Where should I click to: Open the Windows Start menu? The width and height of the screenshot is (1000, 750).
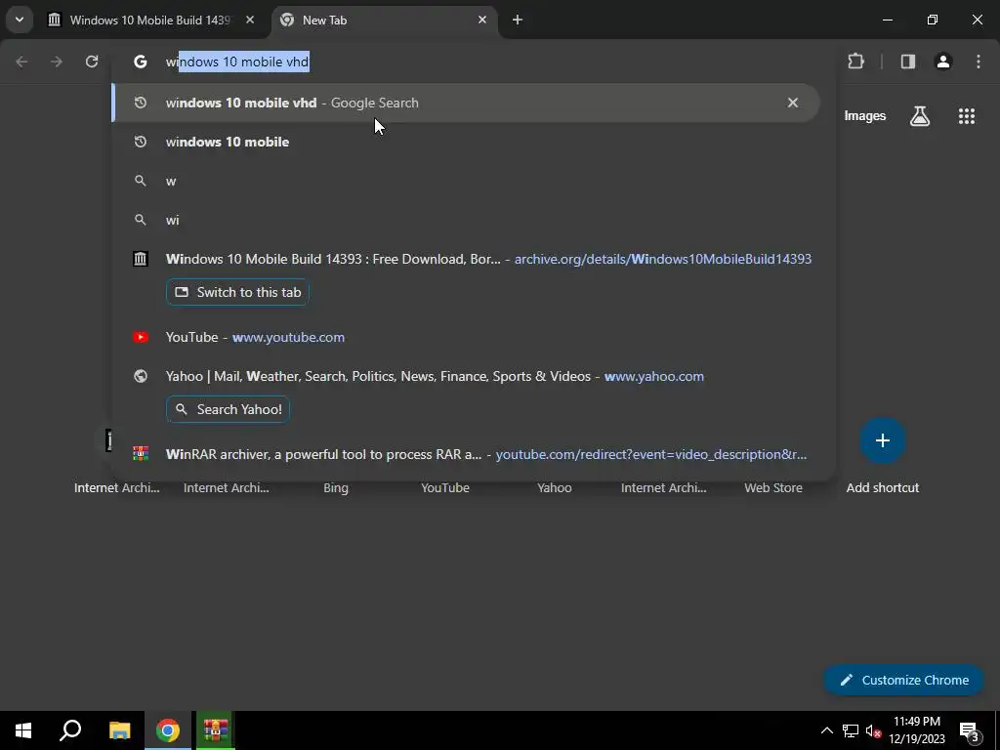pyautogui.click(x=23, y=730)
